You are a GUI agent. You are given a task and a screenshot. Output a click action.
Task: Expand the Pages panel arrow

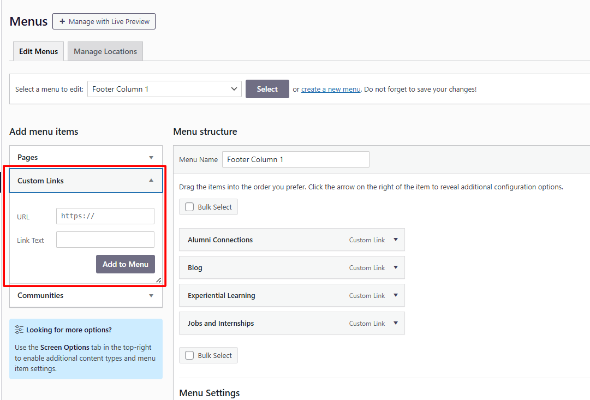151,157
